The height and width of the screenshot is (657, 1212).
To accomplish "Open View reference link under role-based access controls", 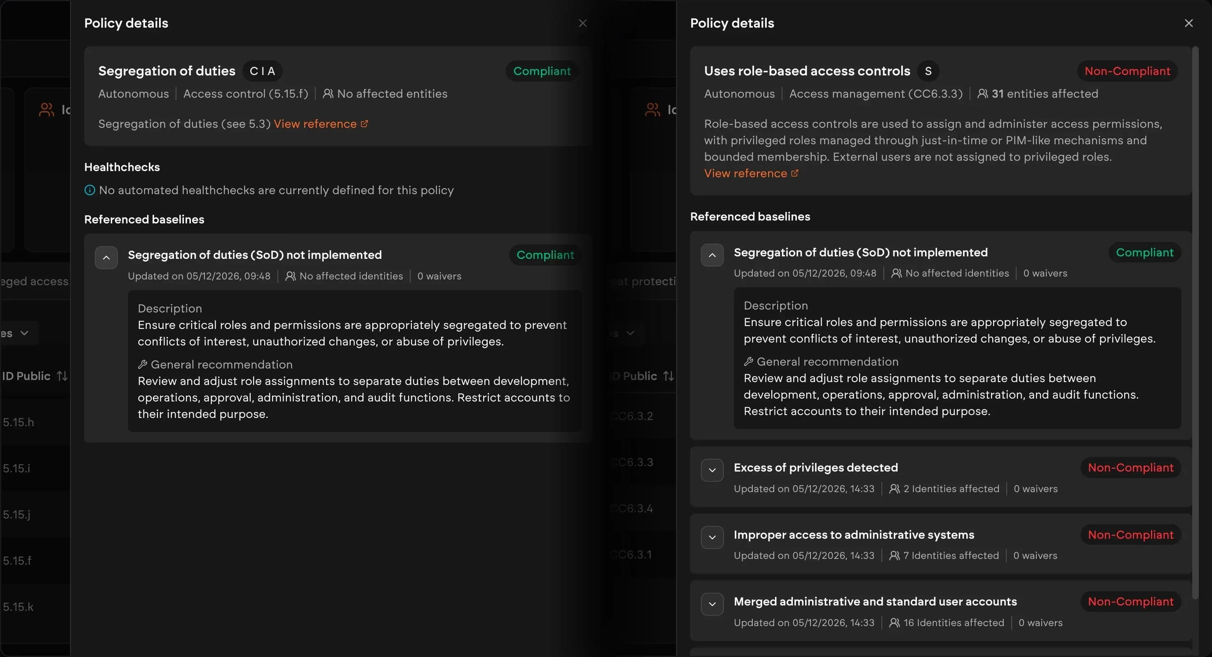I will 752,173.
